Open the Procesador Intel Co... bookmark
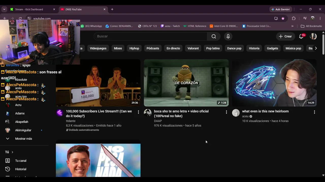 click(x=257, y=26)
